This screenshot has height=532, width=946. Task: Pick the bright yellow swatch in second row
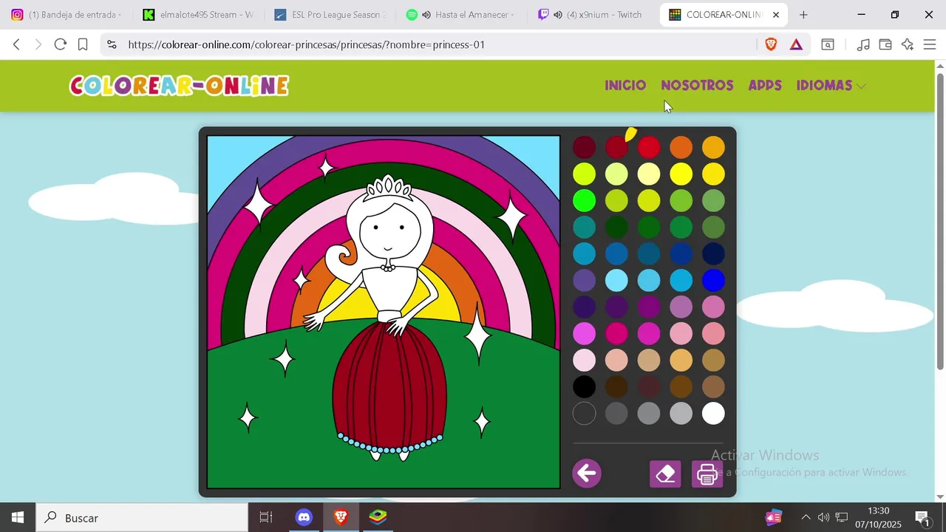[681, 174]
